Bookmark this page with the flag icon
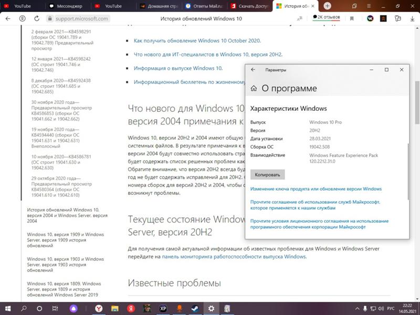The height and width of the screenshot is (315, 420). pos(352,18)
